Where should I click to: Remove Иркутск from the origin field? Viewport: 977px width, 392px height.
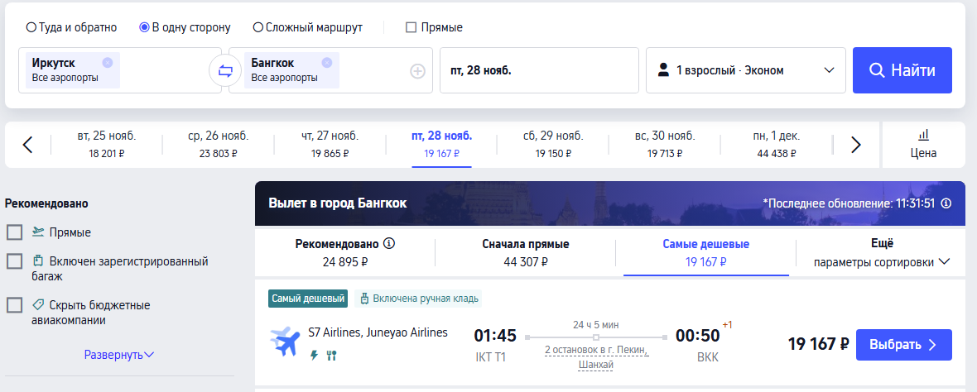tap(107, 62)
